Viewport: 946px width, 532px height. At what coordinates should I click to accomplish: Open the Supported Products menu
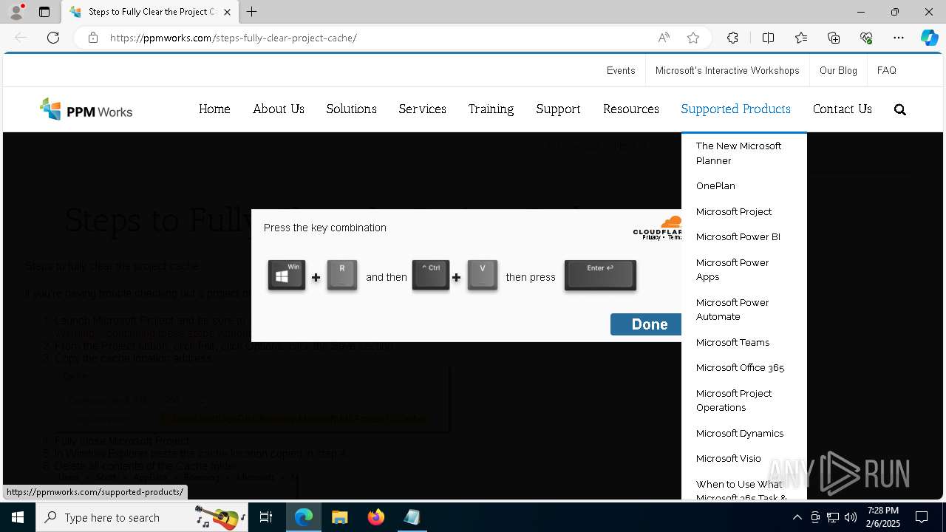click(x=735, y=109)
